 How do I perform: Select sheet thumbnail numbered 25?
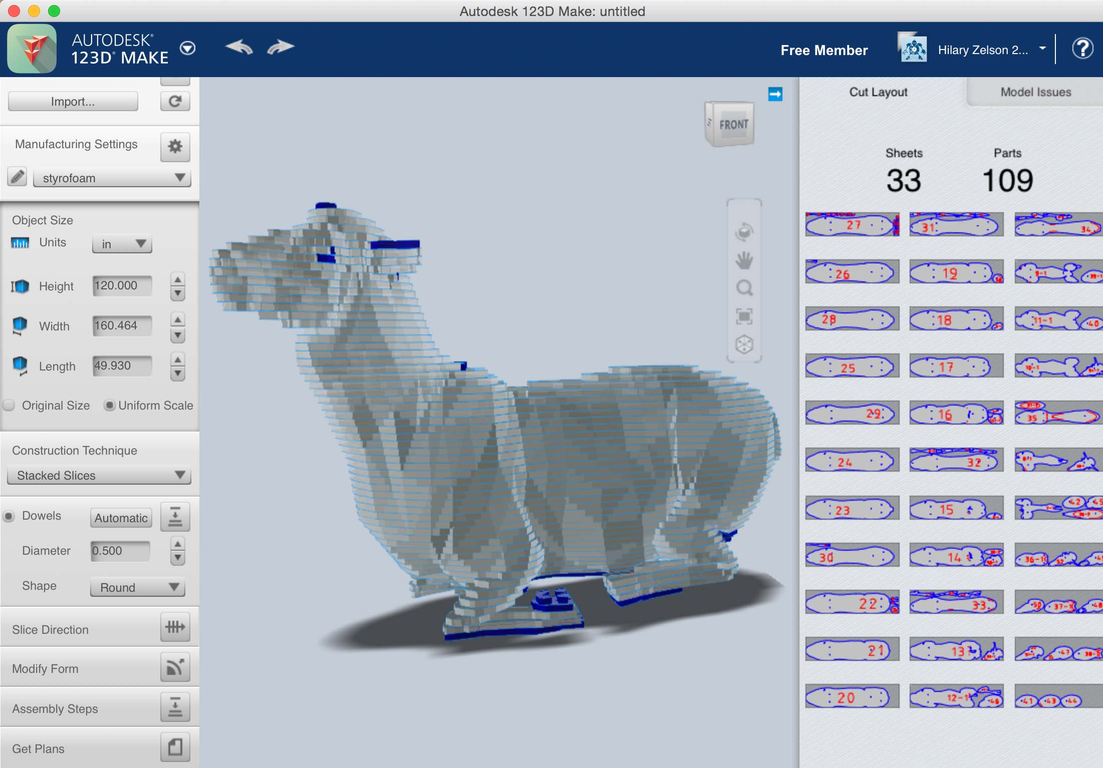click(x=852, y=366)
